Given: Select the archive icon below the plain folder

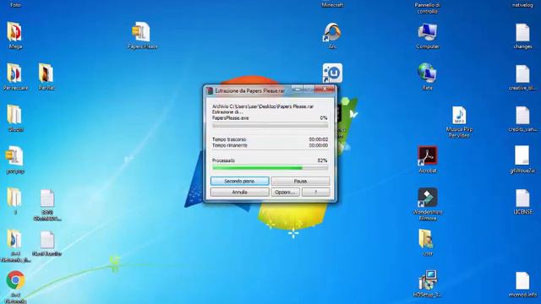Looking at the screenshot, I should (x=14, y=156).
